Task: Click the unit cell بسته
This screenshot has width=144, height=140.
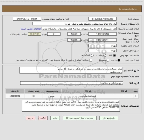Action: click(x=52, y=96)
